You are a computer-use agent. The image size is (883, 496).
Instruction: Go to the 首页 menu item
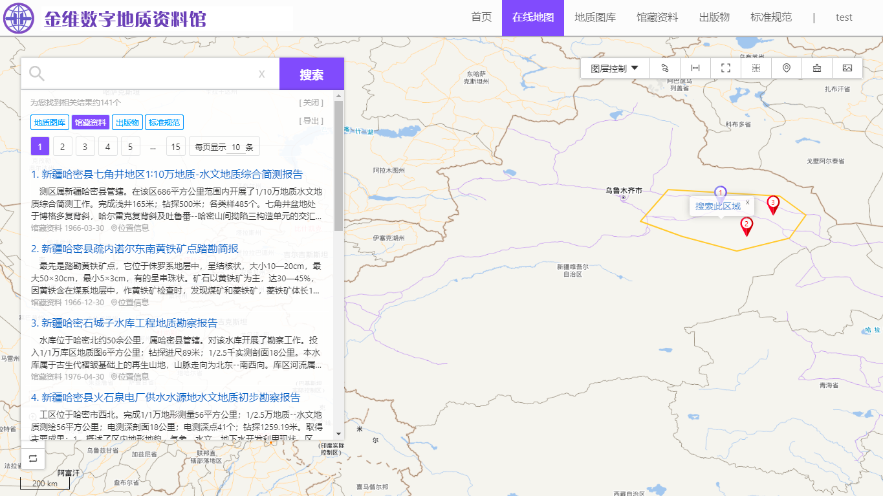point(481,17)
